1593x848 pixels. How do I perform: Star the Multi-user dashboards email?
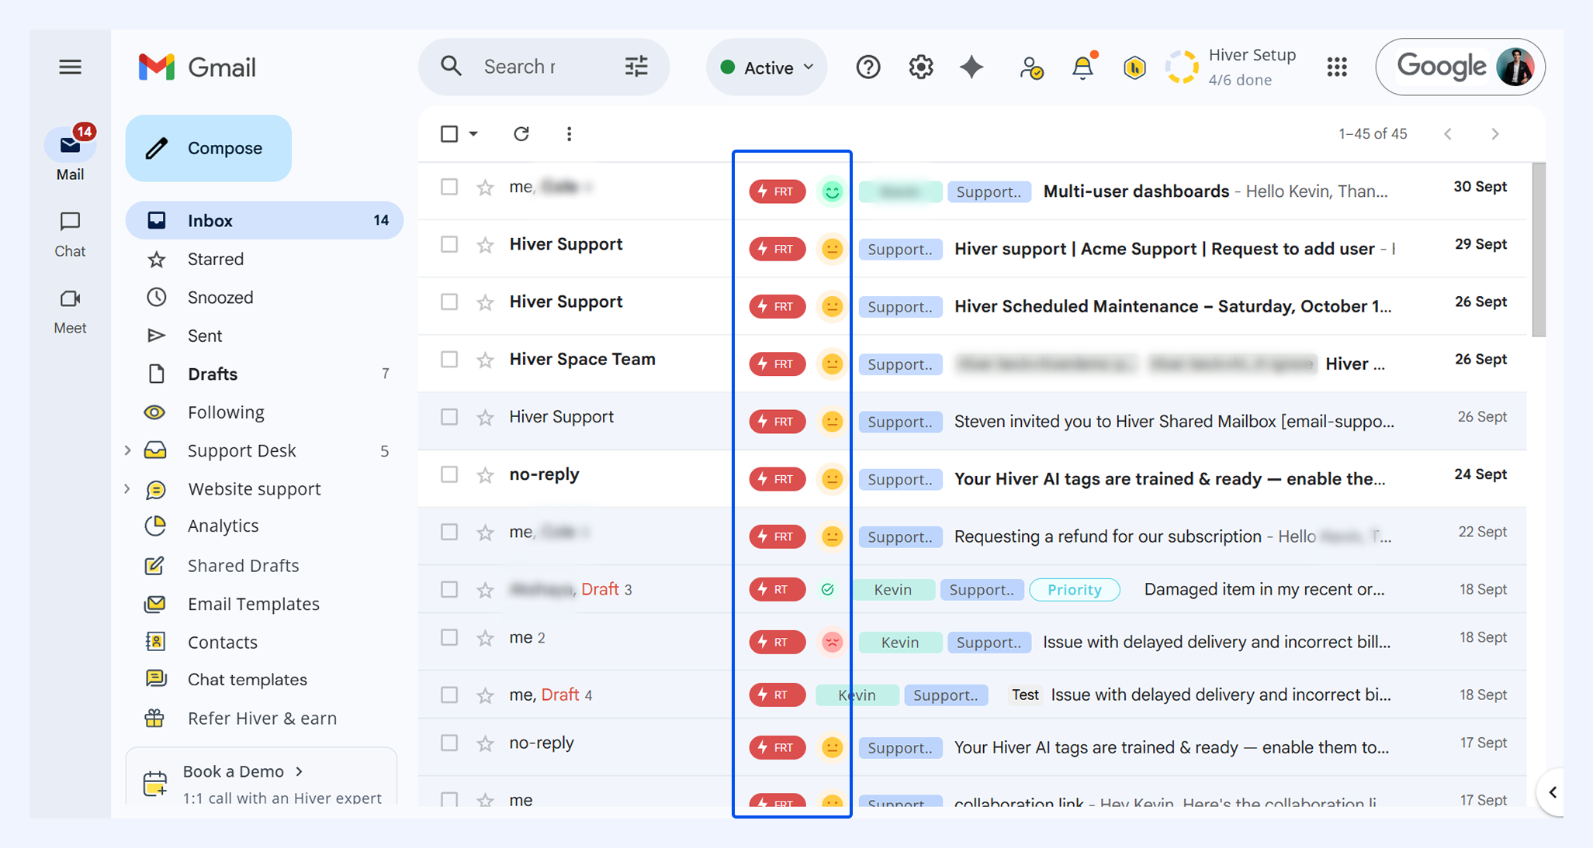tap(485, 188)
